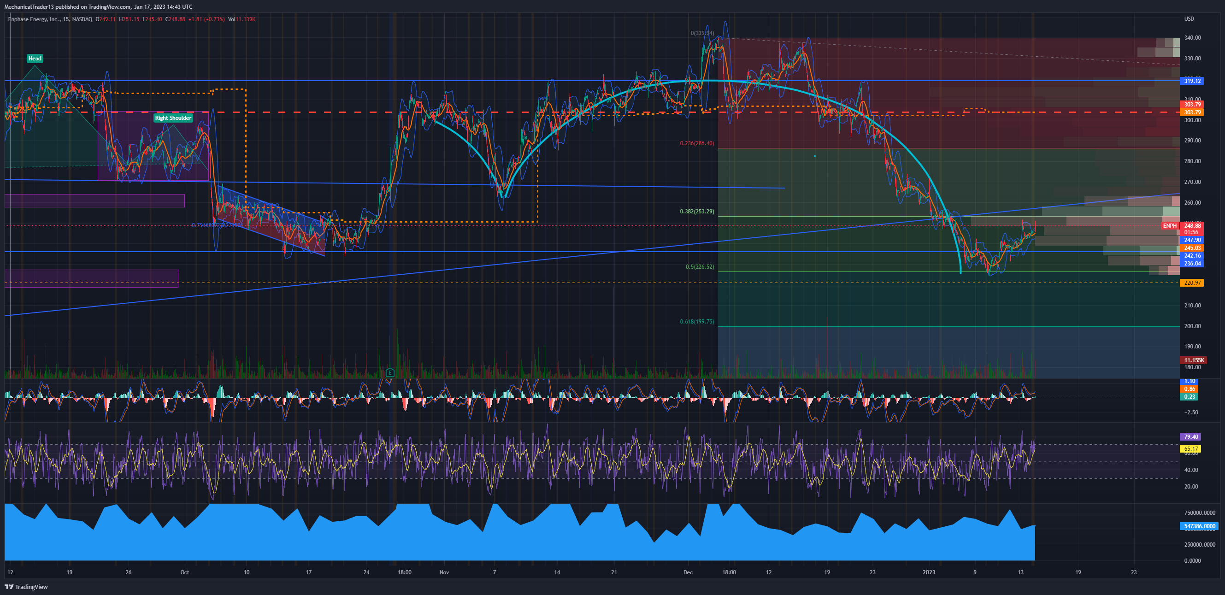Click the orange 220.97 price label
The height and width of the screenshot is (595, 1225).
point(1192,283)
